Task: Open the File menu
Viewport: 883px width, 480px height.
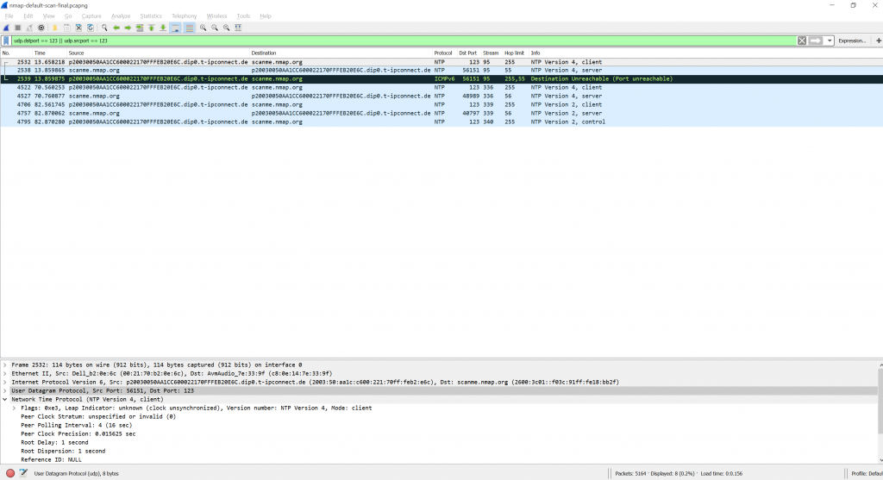Action: 9,16
